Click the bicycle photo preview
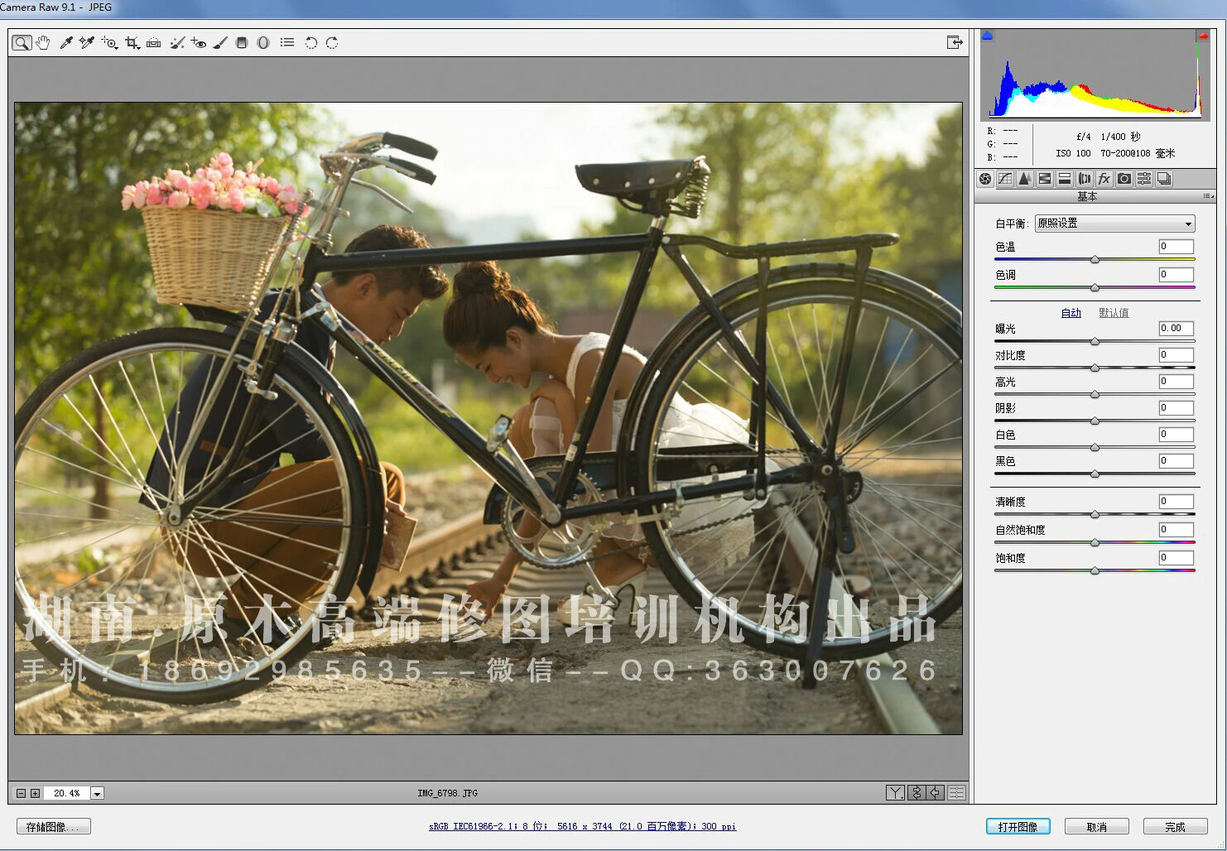The image size is (1227, 851). 488,418
